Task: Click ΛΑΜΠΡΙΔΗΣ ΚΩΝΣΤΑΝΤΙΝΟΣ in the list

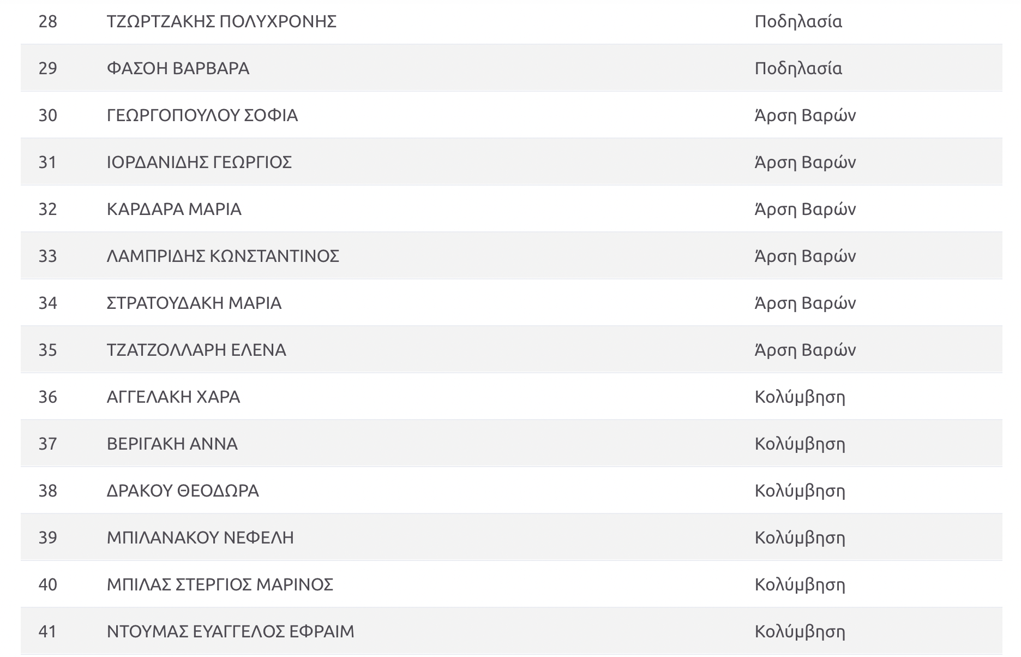Action: click(223, 256)
